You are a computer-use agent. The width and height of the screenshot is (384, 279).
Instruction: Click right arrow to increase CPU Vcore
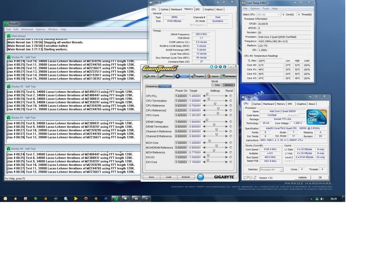pyautogui.click(x=227, y=115)
